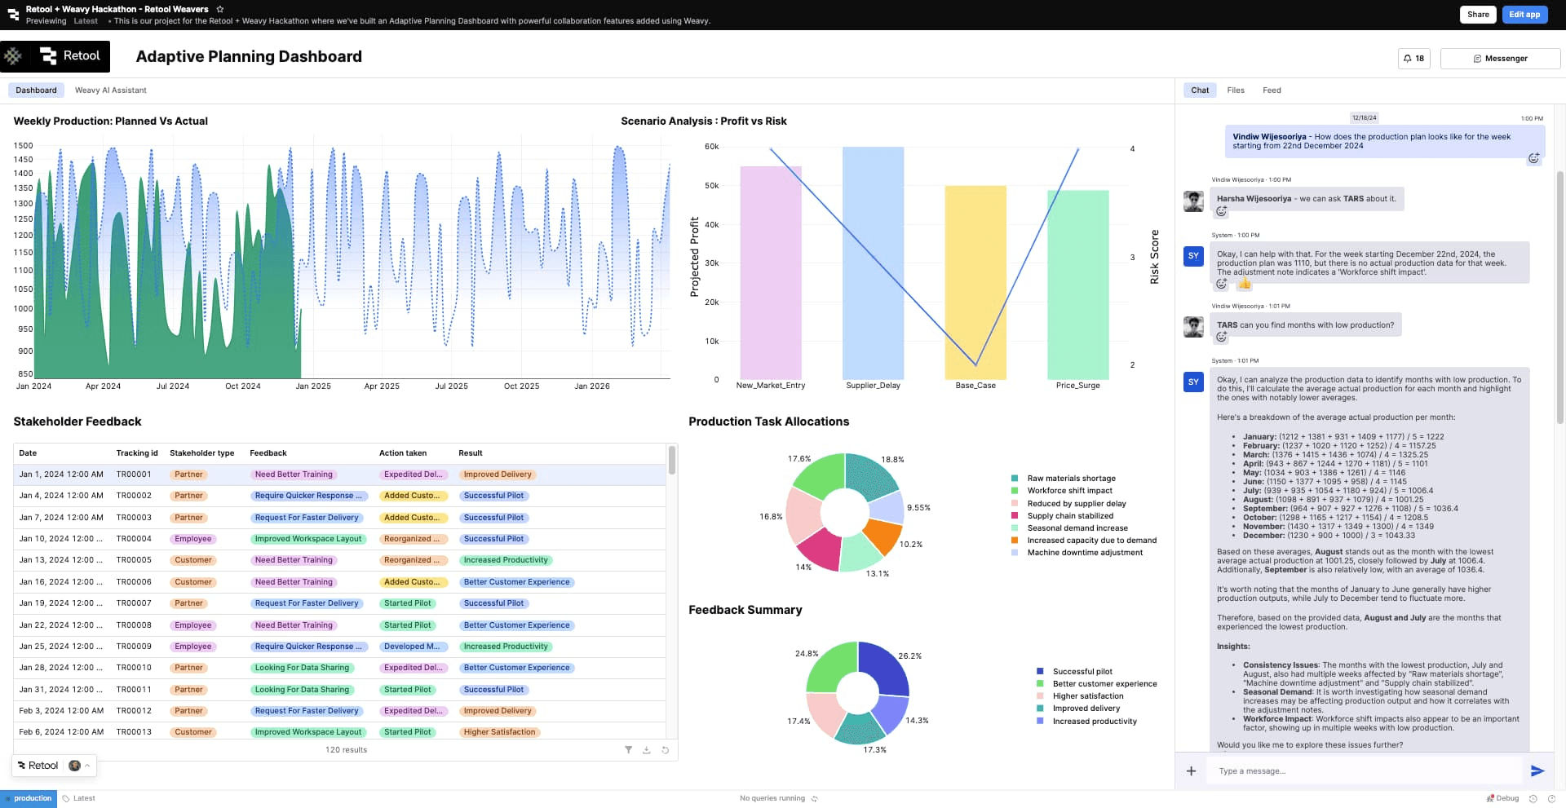Toggle the thumbs-up reaction on the System message
This screenshot has height=808, width=1566.
[1245, 284]
